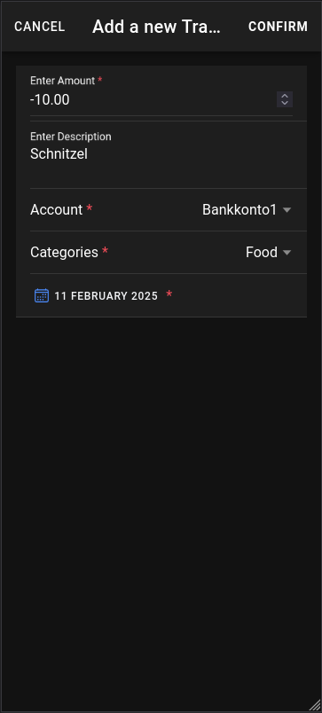Click the blue calendar icon
322x713 pixels.
click(x=42, y=295)
